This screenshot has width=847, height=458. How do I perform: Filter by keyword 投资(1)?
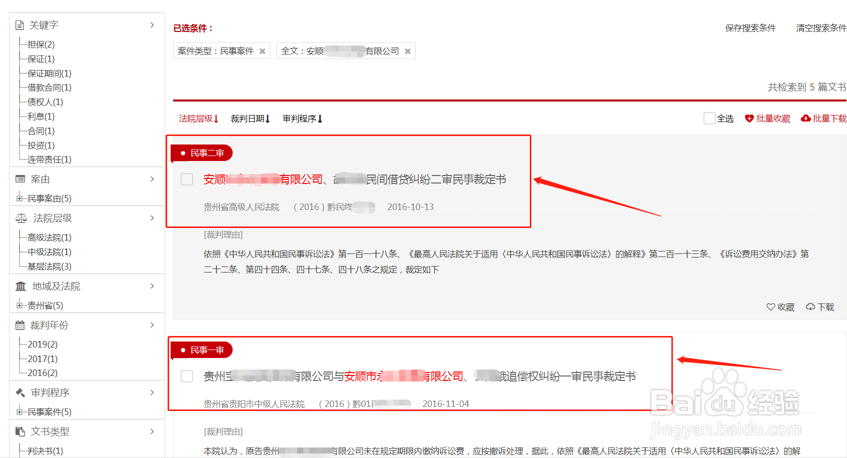pyautogui.click(x=41, y=145)
